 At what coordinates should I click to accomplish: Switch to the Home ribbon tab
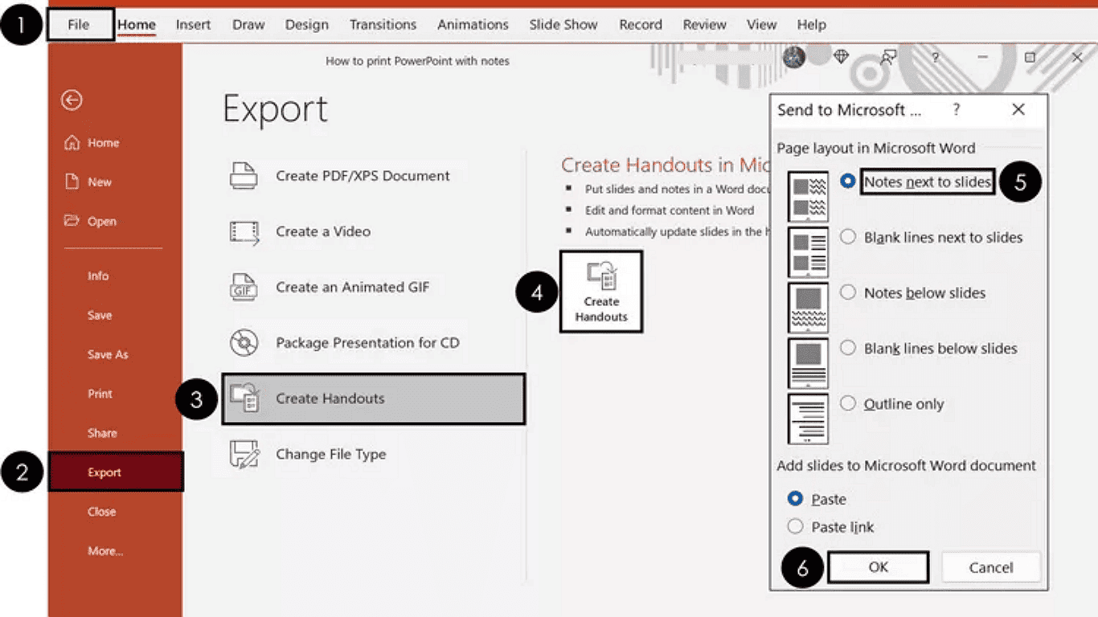point(137,24)
